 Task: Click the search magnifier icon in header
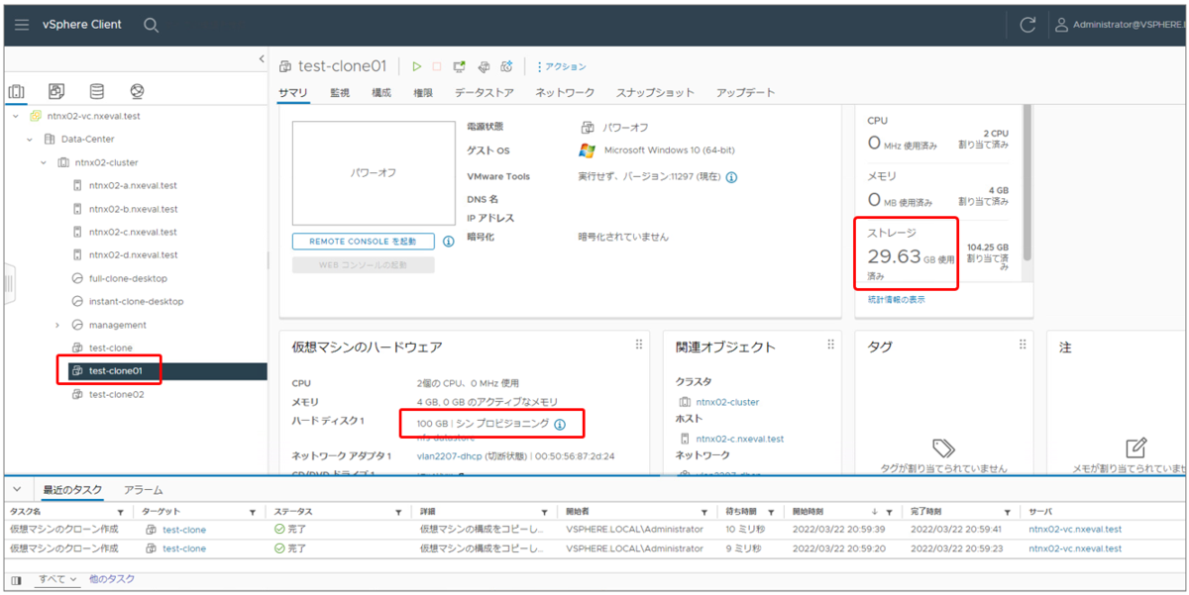pyautogui.click(x=151, y=25)
